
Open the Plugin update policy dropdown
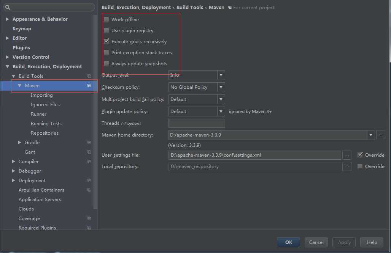[x=221, y=112]
